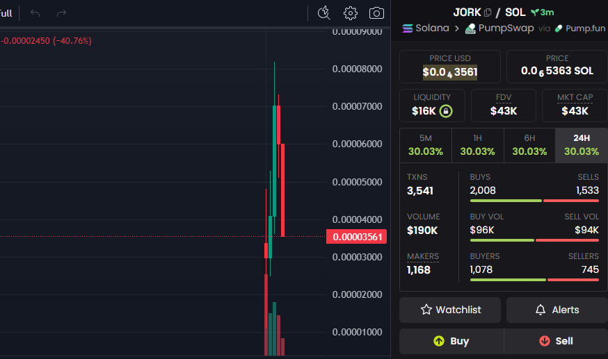Click the PRICE USD box

pos(450,67)
